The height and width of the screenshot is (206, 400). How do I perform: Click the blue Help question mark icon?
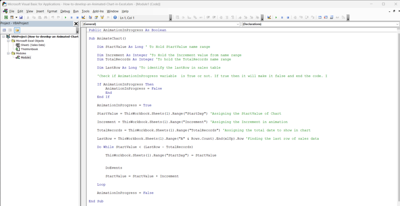[x=115, y=18]
